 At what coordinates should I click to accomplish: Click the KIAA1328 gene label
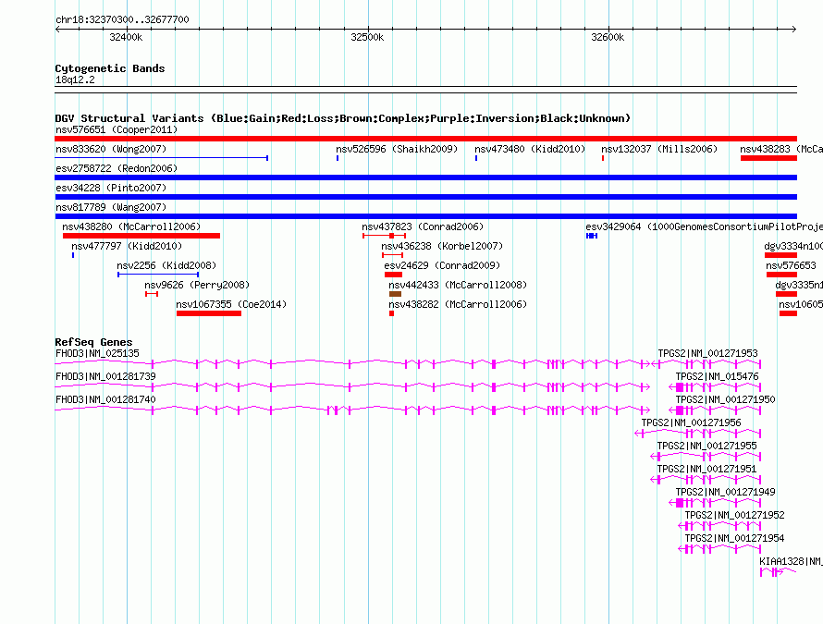click(791, 561)
